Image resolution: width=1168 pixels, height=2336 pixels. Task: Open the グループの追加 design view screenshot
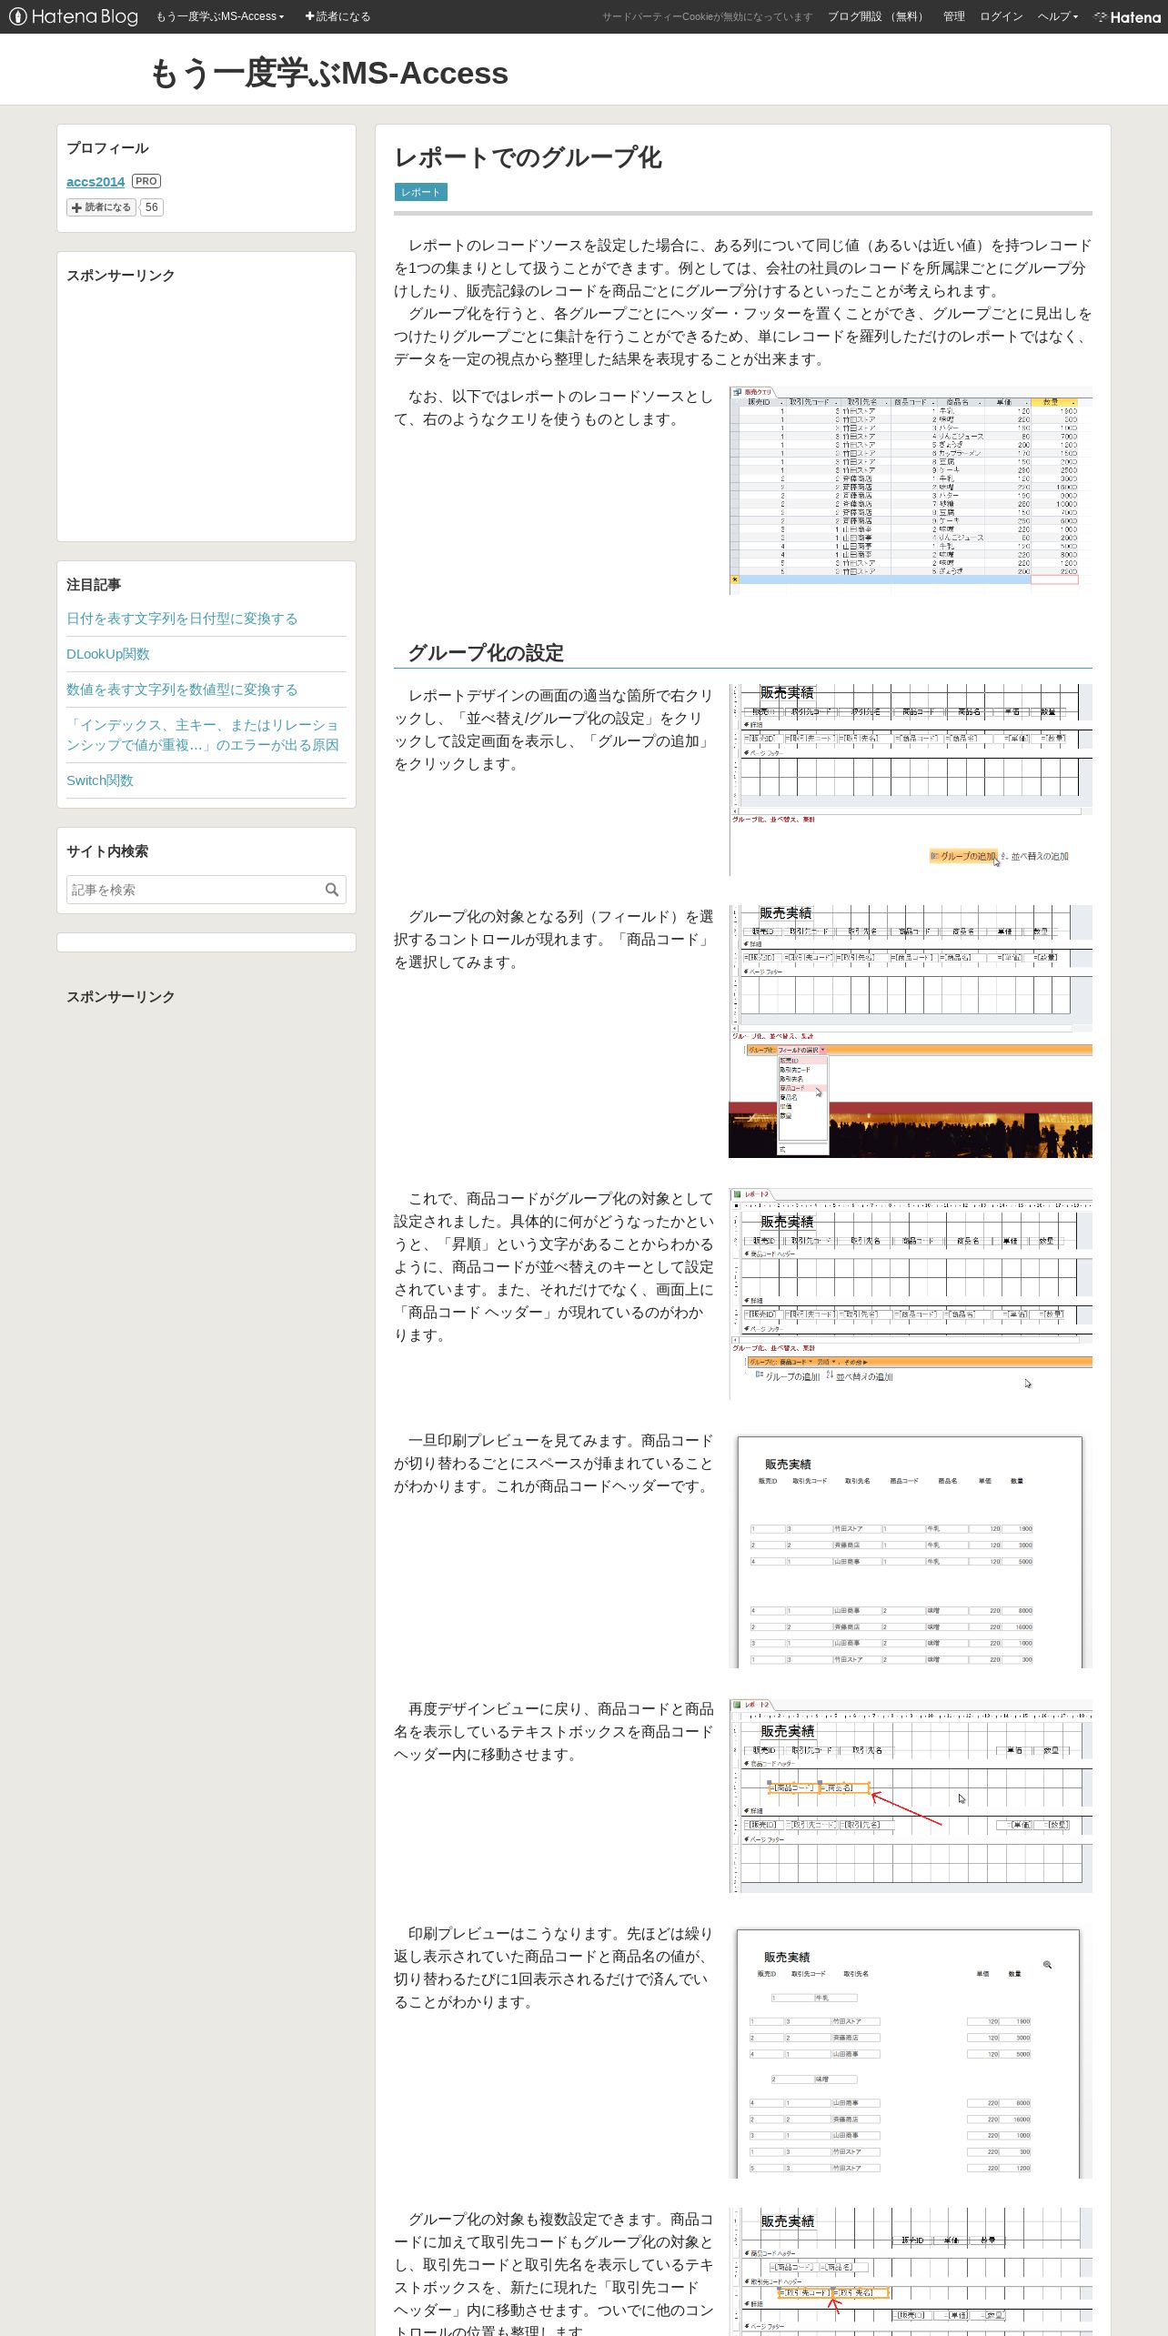coord(911,780)
